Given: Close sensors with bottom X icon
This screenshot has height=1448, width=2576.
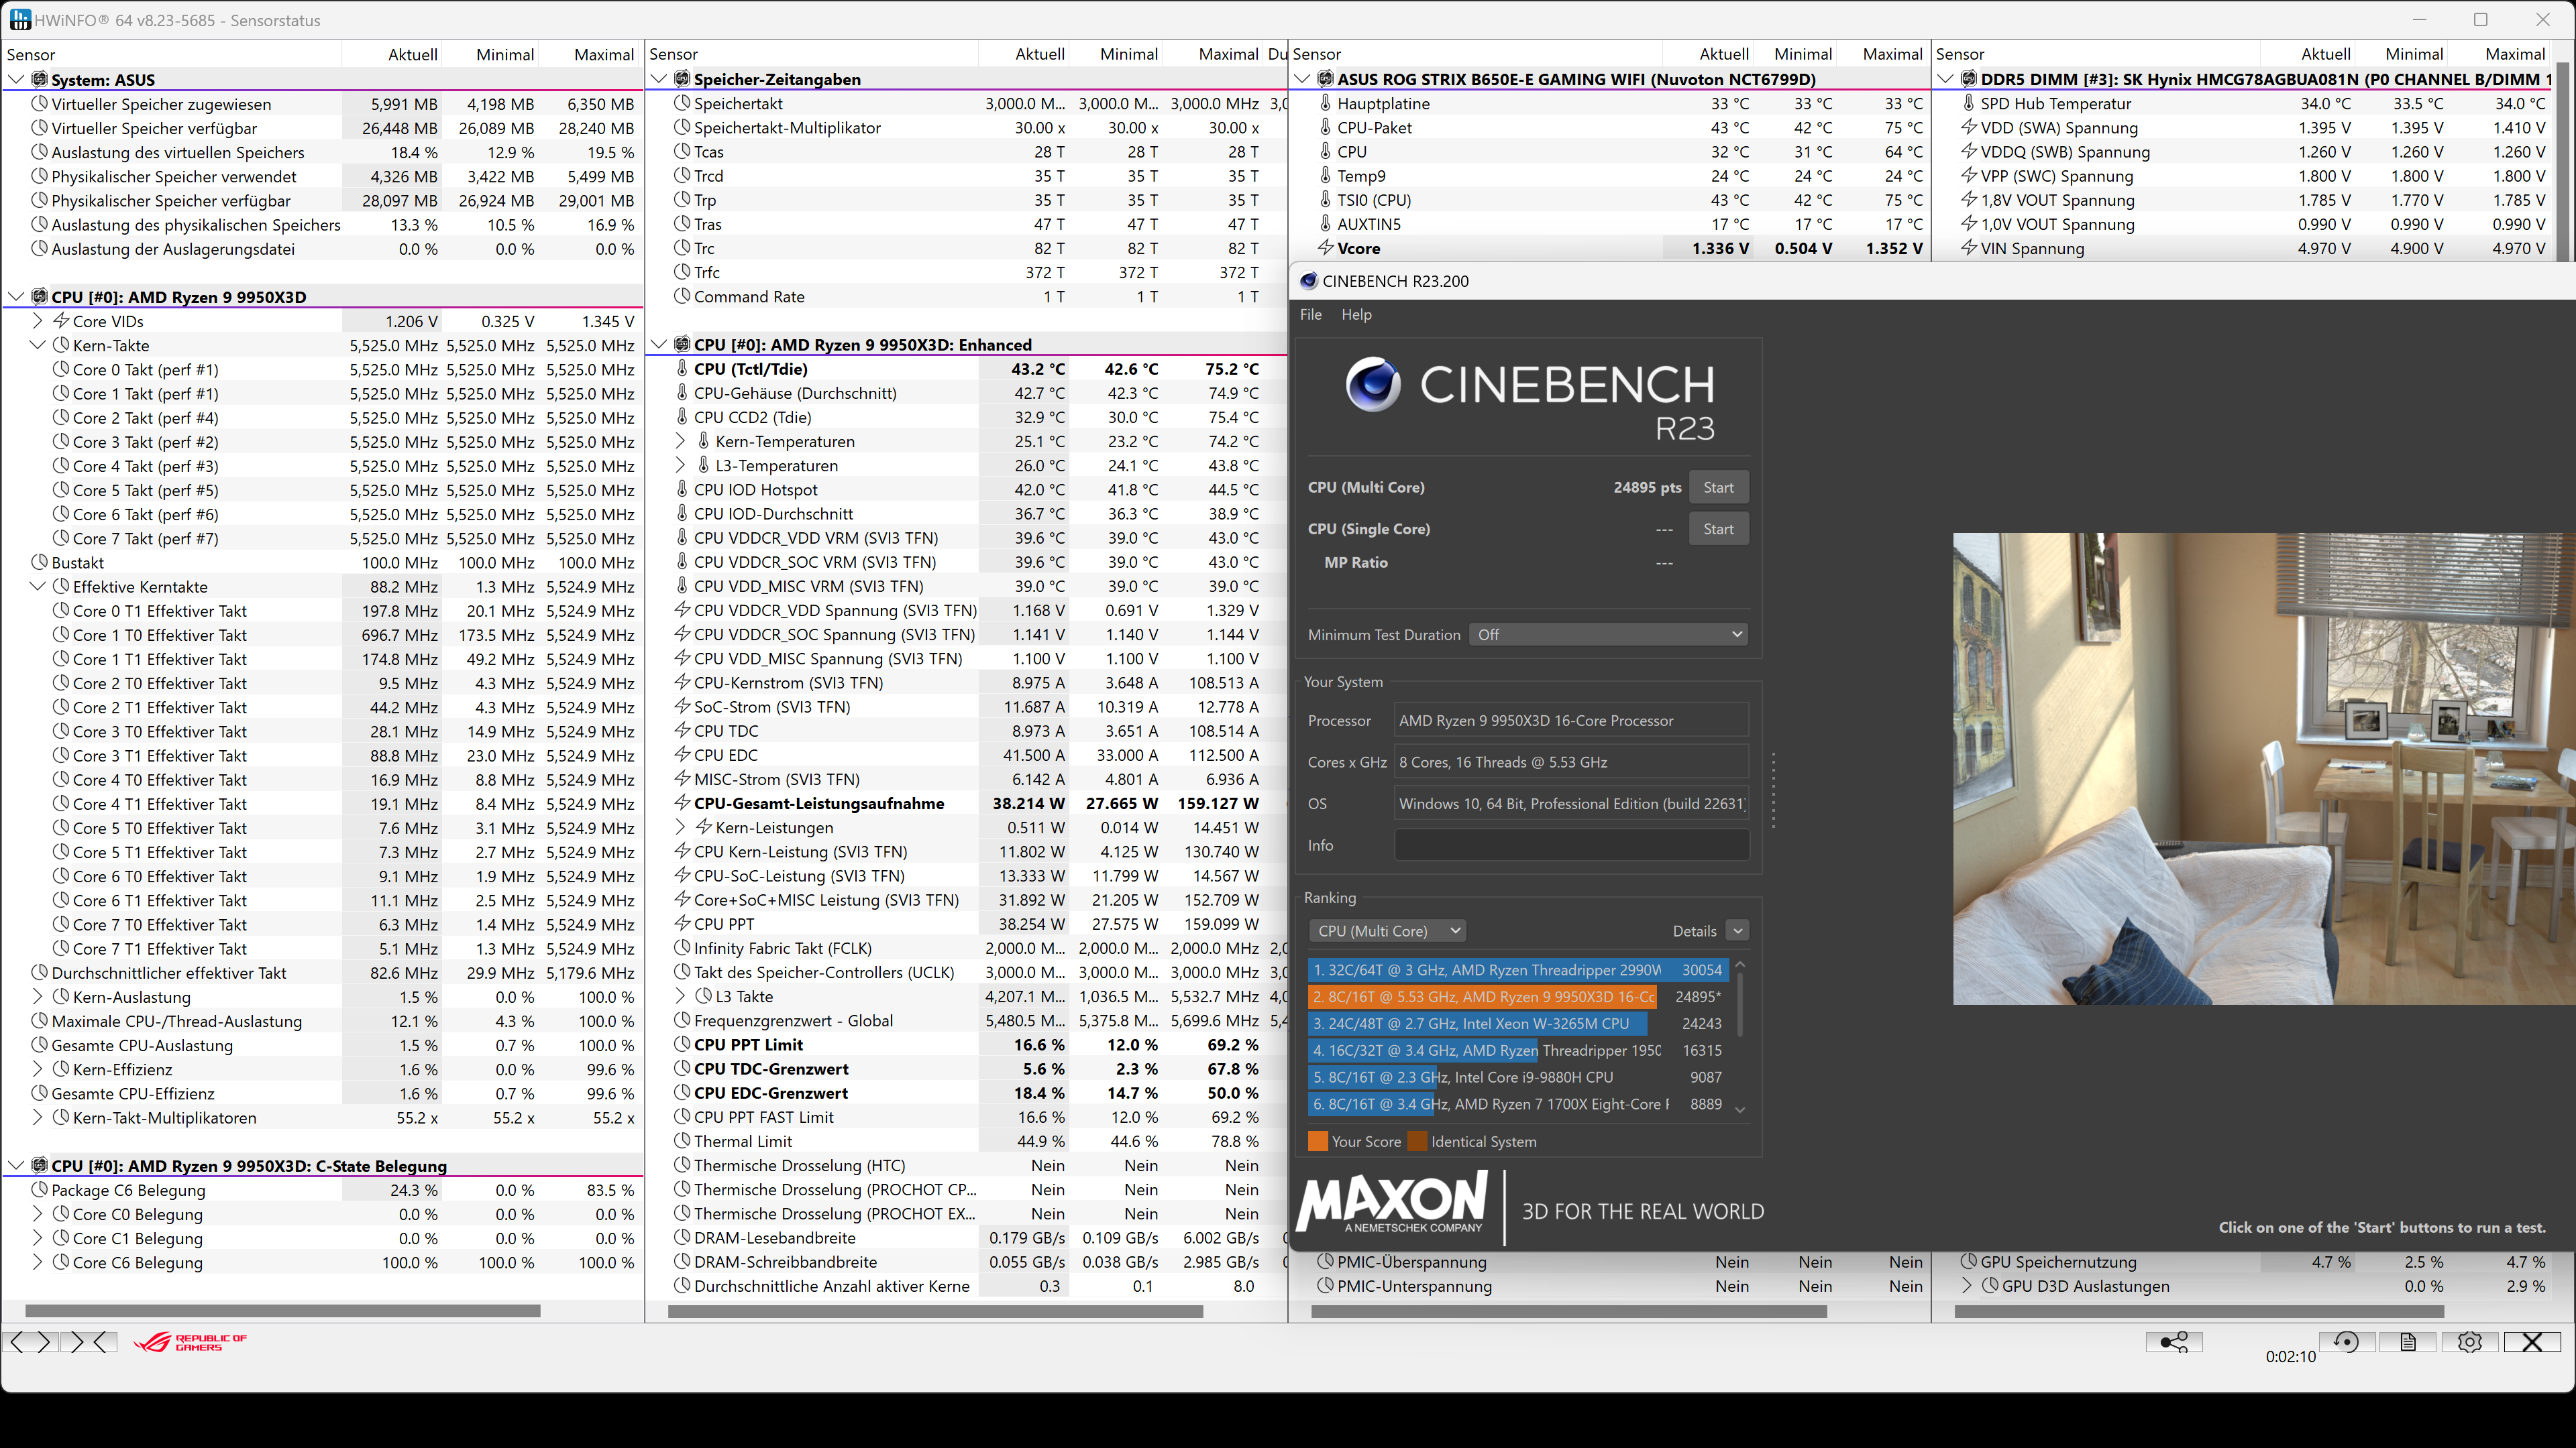Looking at the screenshot, I should coord(2531,1342).
